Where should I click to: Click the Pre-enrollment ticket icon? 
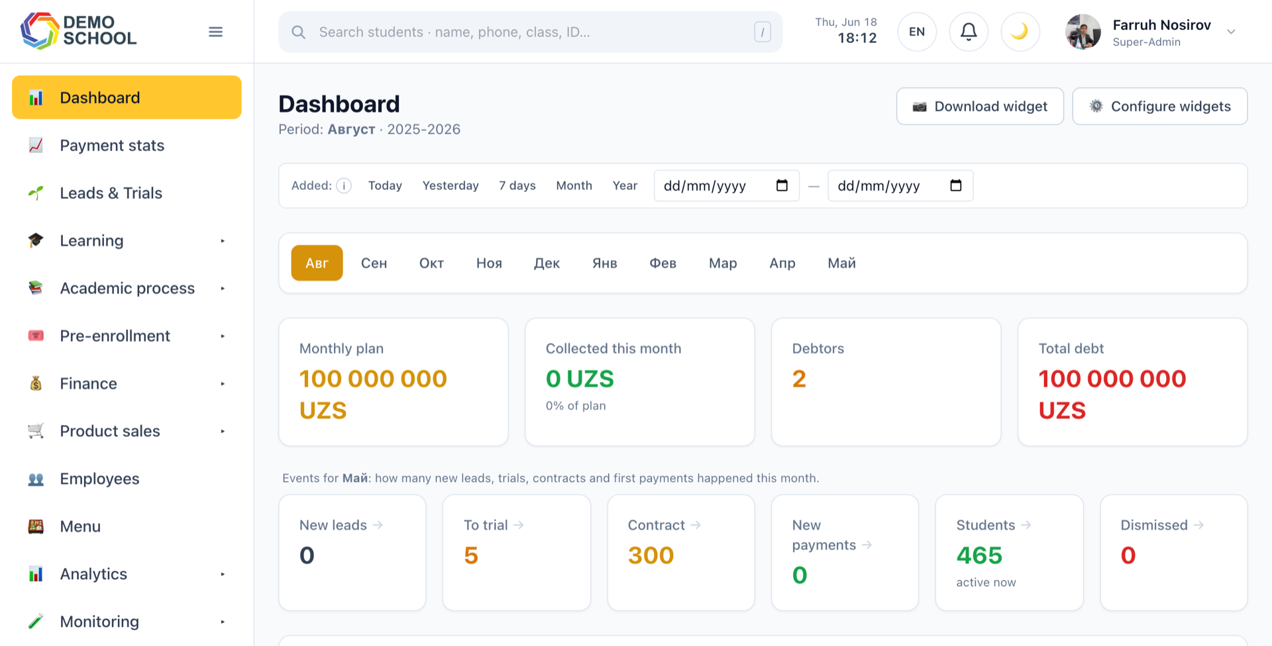click(x=36, y=336)
